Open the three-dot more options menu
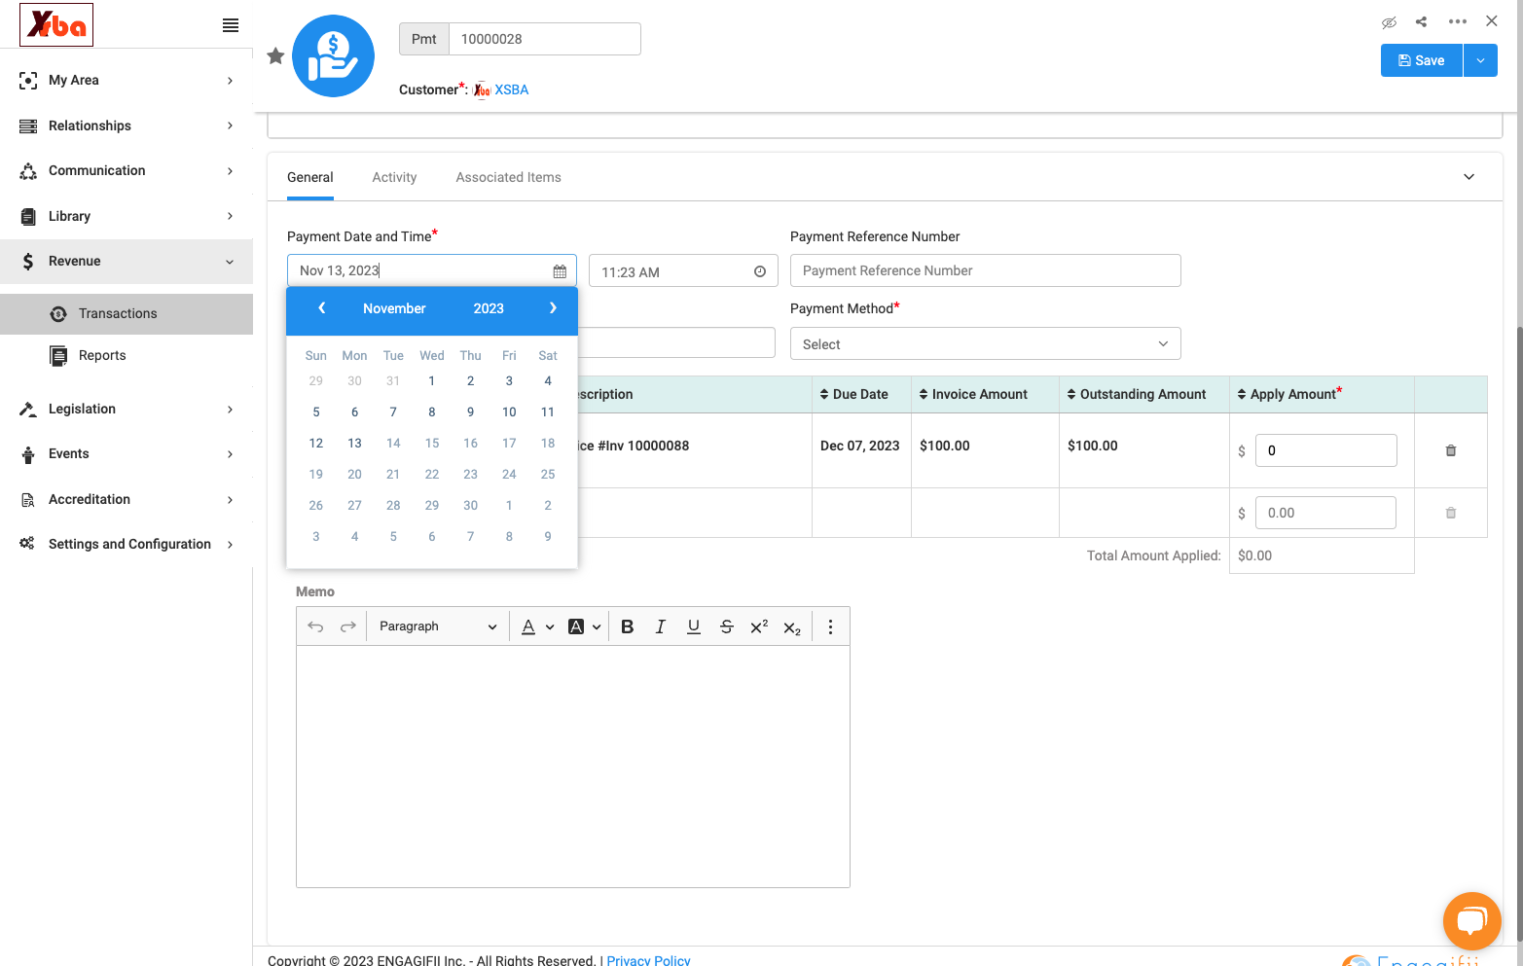 click(1457, 21)
